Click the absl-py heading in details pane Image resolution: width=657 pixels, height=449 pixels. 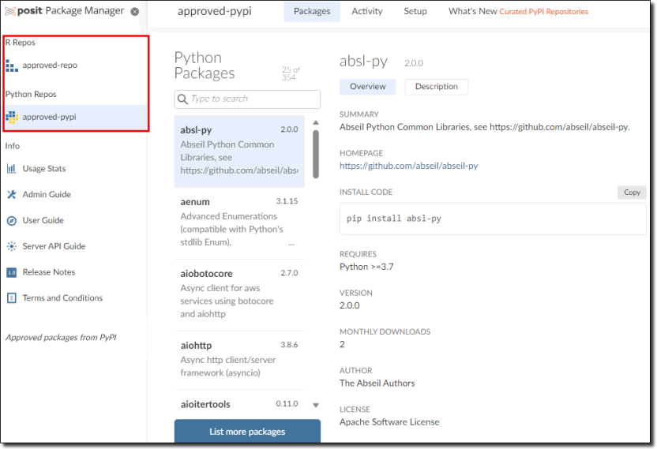tap(364, 61)
